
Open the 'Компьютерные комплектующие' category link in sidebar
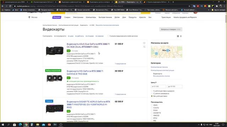162,71
